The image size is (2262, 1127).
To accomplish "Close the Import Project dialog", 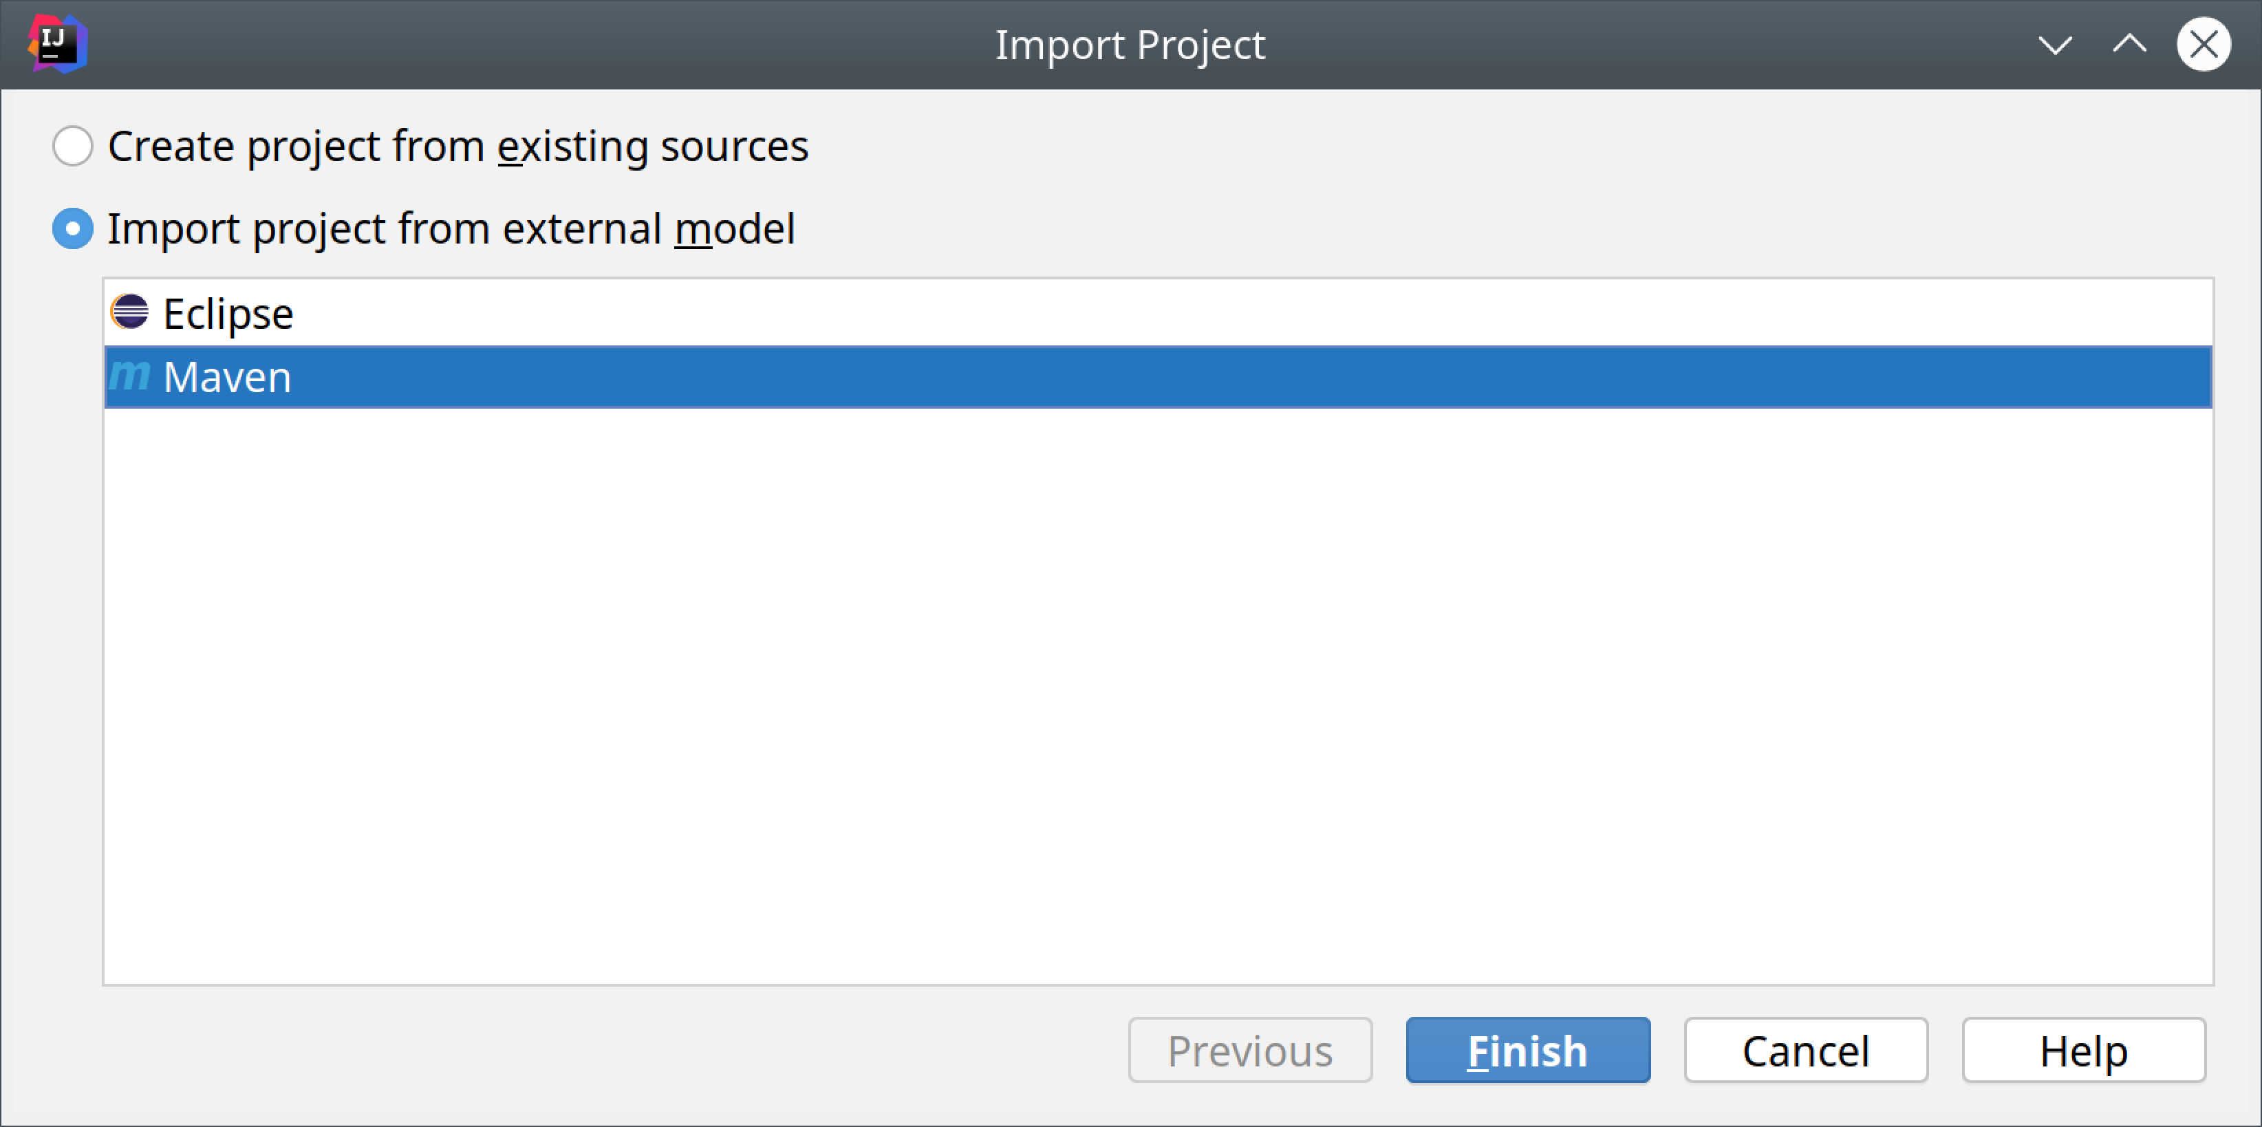I will pyautogui.click(x=2202, y=44).
